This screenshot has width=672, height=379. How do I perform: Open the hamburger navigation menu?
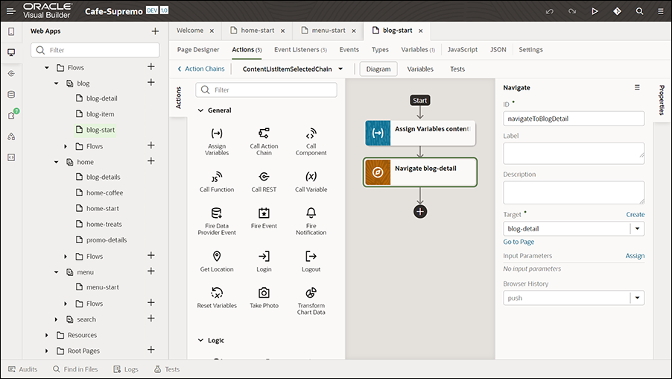click(x=10, y=11)
